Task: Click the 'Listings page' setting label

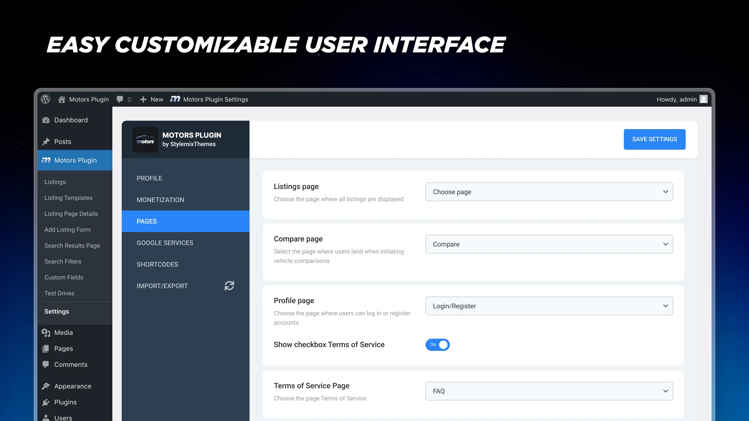Action: [296, 186]
